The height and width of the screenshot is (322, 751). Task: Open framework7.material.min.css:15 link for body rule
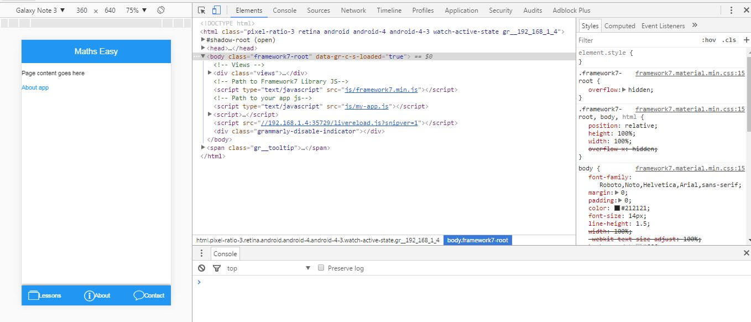(690, 168)
